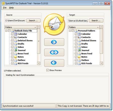This screenshot has width=113, height=111.
Task: Click the Source Search button
Action: pyautogui.click(x=33, y=20)
